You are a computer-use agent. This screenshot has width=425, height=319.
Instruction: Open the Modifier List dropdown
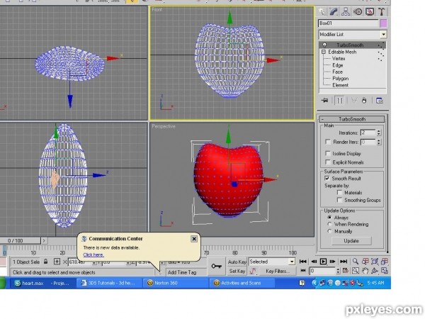point(383,35)
